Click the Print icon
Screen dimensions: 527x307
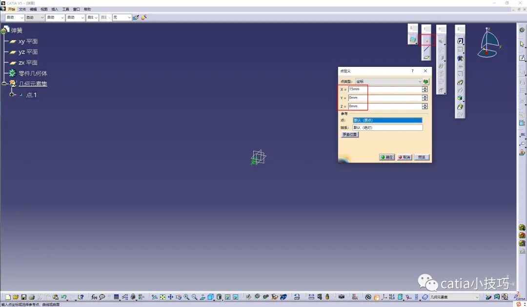click(x=32, y=297)
